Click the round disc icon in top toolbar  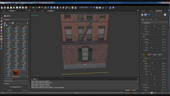tap(26, 8)
